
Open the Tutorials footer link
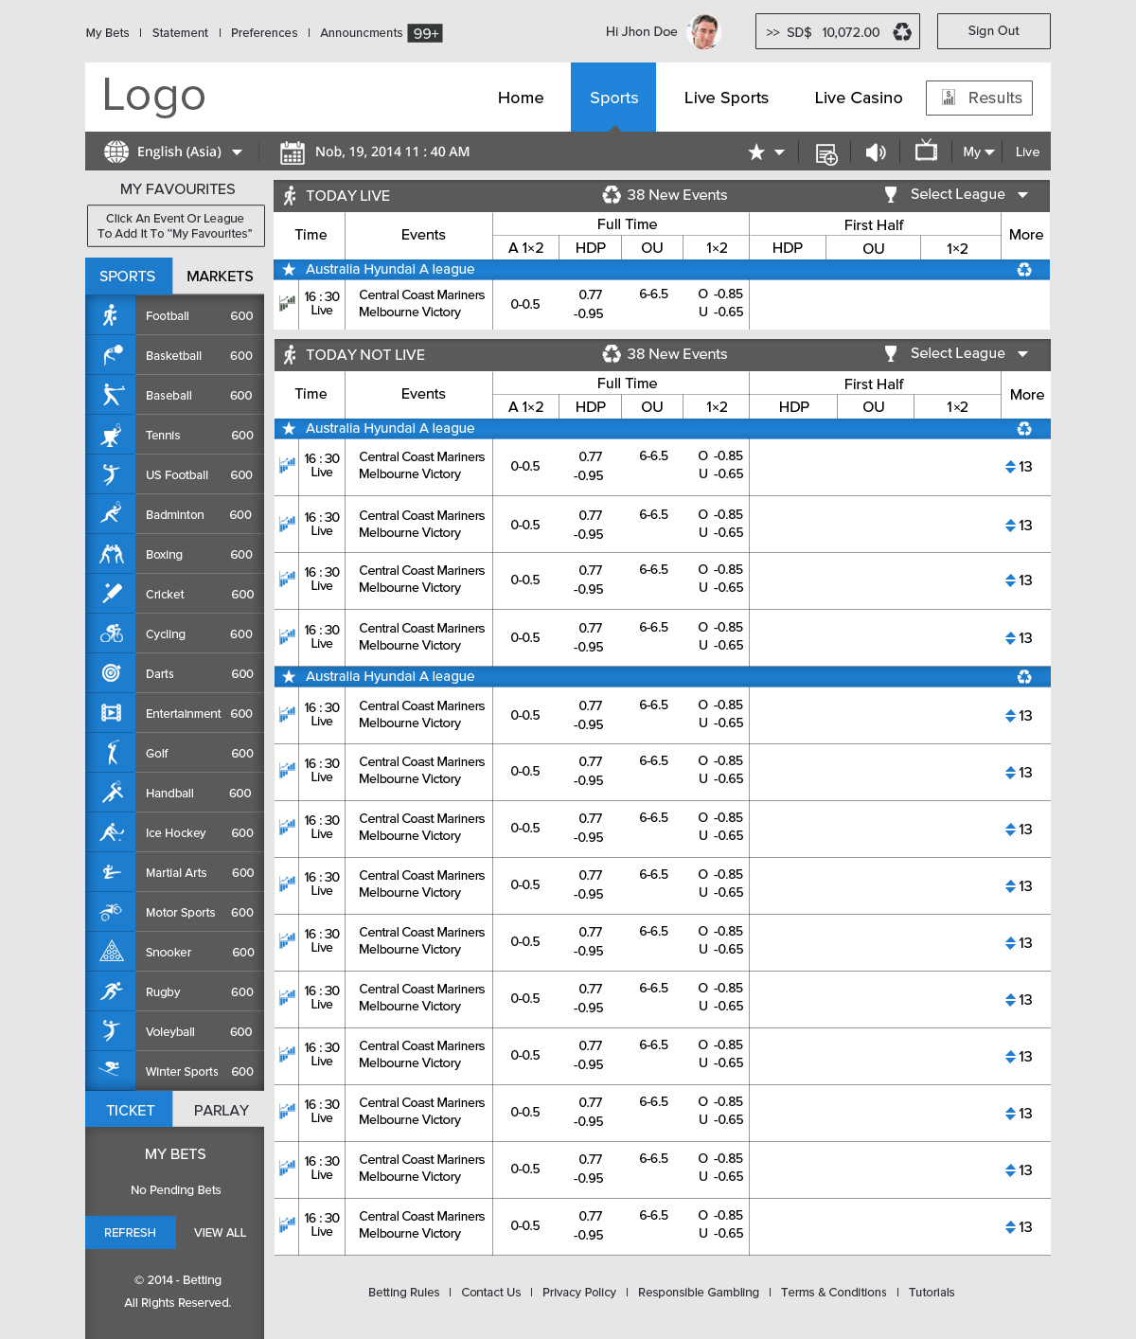[x=932, y=1293]
